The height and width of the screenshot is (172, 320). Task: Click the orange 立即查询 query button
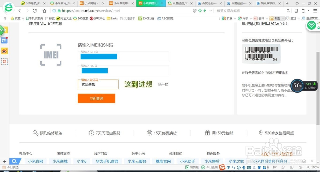click(x=96, y=98)
